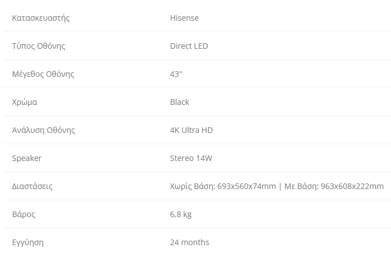Click the Μέγεθος Οθόνης label

(x=43, y=74)
